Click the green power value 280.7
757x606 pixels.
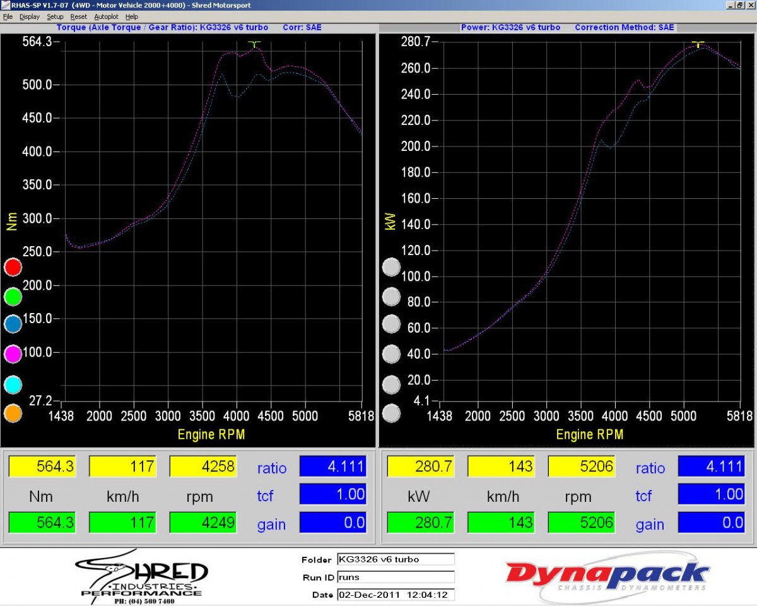421,523
